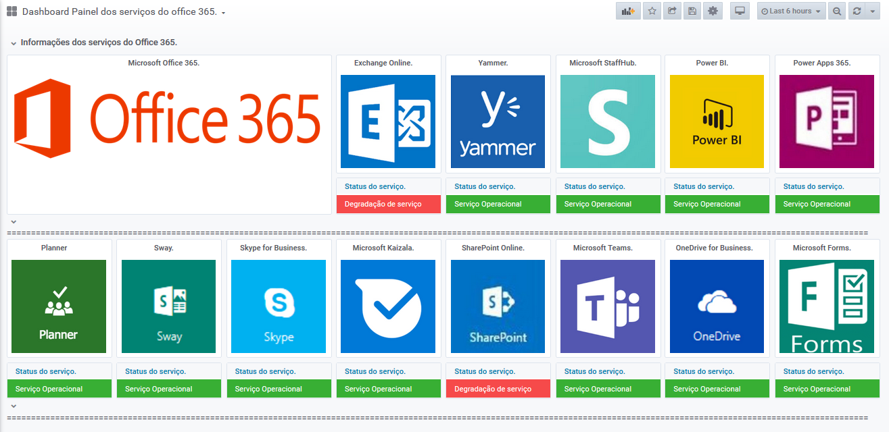The image size is (889, 432).
Task: Click the Office 365 logo image
Action: (x=167, y=120)
